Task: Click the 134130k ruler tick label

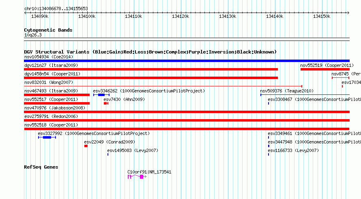Action: pyautogui.click(x=228, y=16)
